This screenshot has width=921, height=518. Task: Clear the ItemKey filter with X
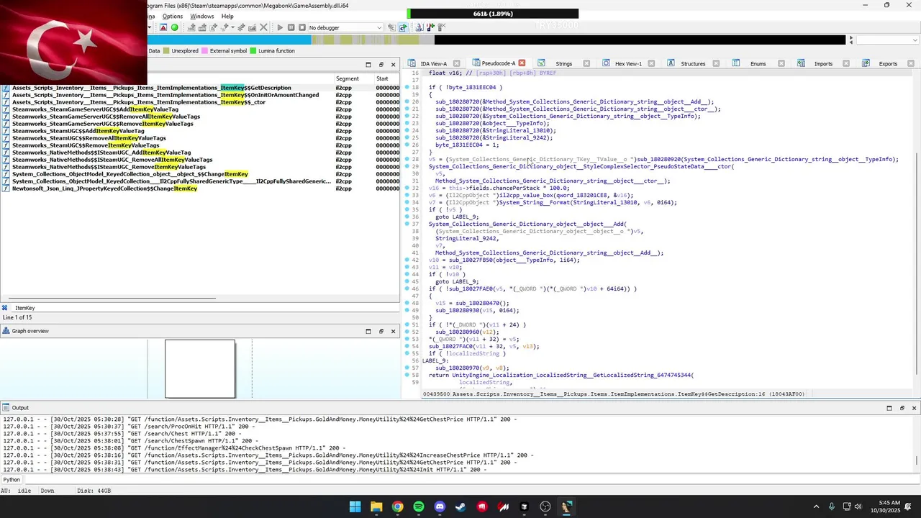tap(4, 308)
